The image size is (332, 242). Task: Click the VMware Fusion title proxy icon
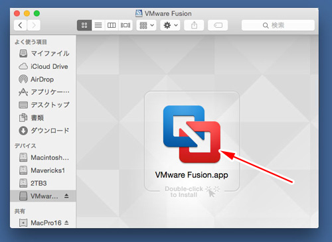[139, 13]
